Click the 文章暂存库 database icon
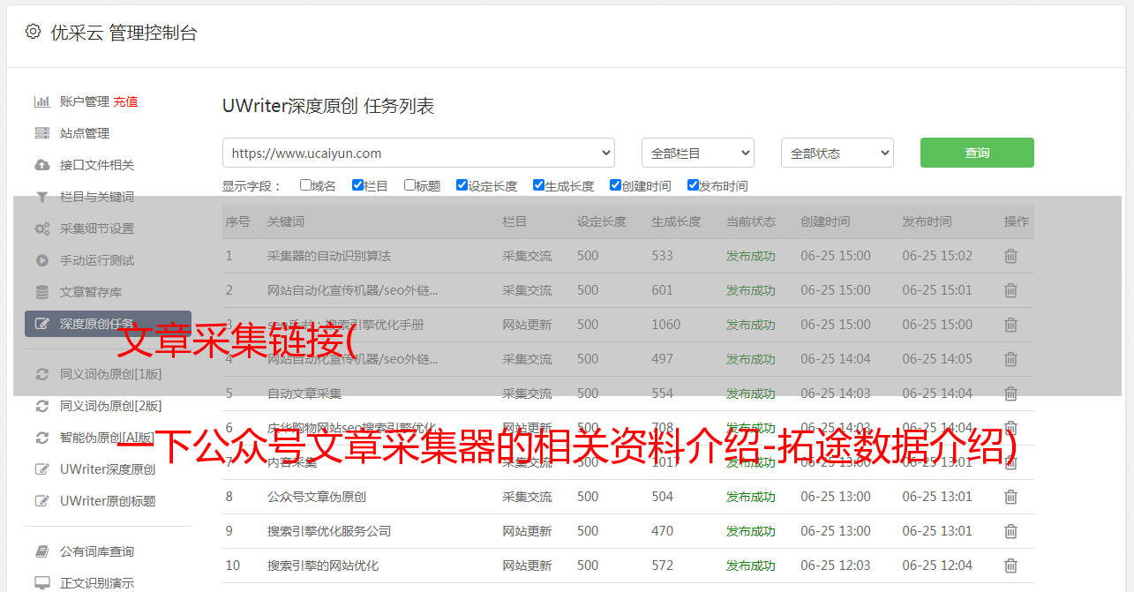Screen dimensions: 1134x592 41,292
